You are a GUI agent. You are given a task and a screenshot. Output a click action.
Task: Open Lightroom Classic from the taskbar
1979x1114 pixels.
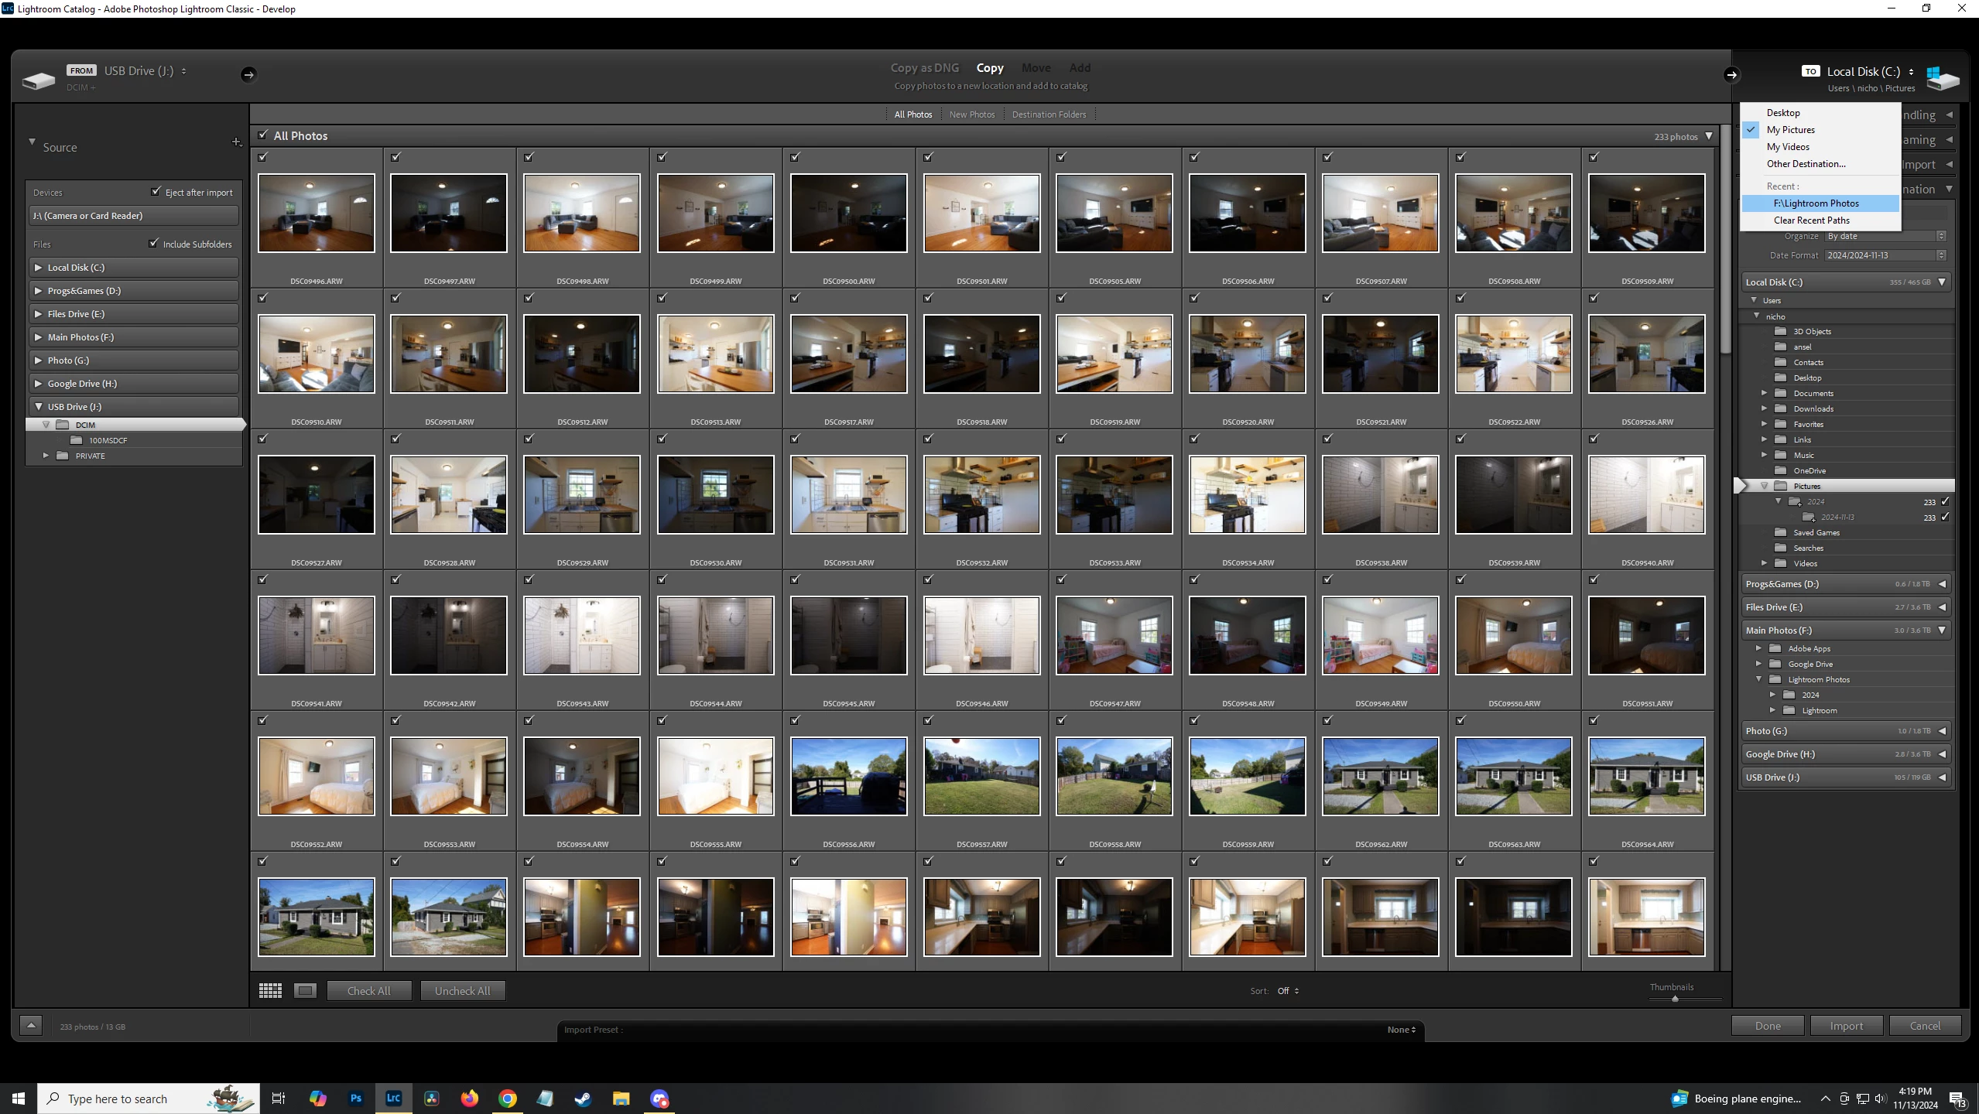(393, 1098)
